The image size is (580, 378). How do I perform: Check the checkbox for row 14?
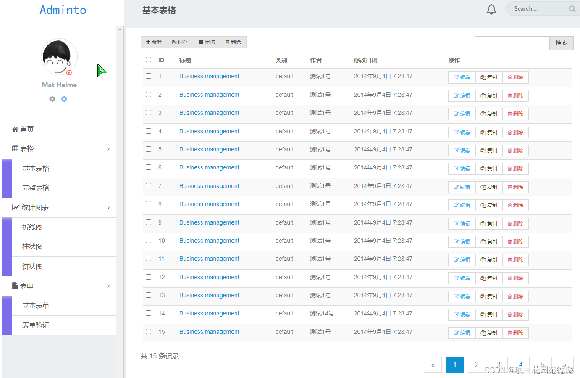tap(148, 313)
